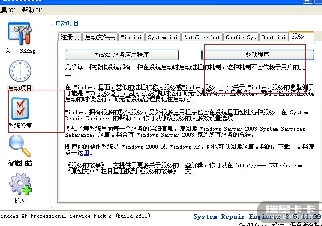
Task: Click the 扩展 sidebar label
Action: click(20, 200)
